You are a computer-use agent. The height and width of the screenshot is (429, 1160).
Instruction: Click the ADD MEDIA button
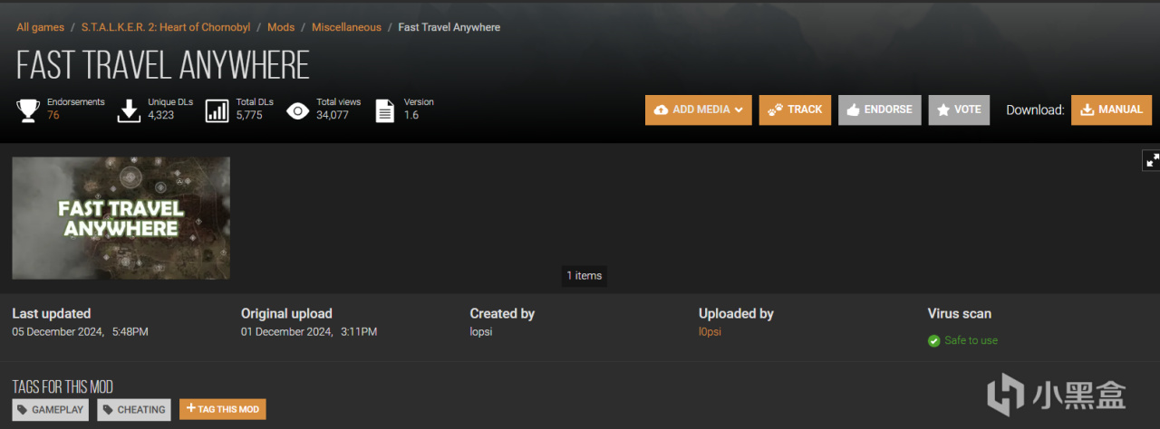698,110
